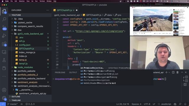Kill terminal with trash icon

(x=177, y=72)
